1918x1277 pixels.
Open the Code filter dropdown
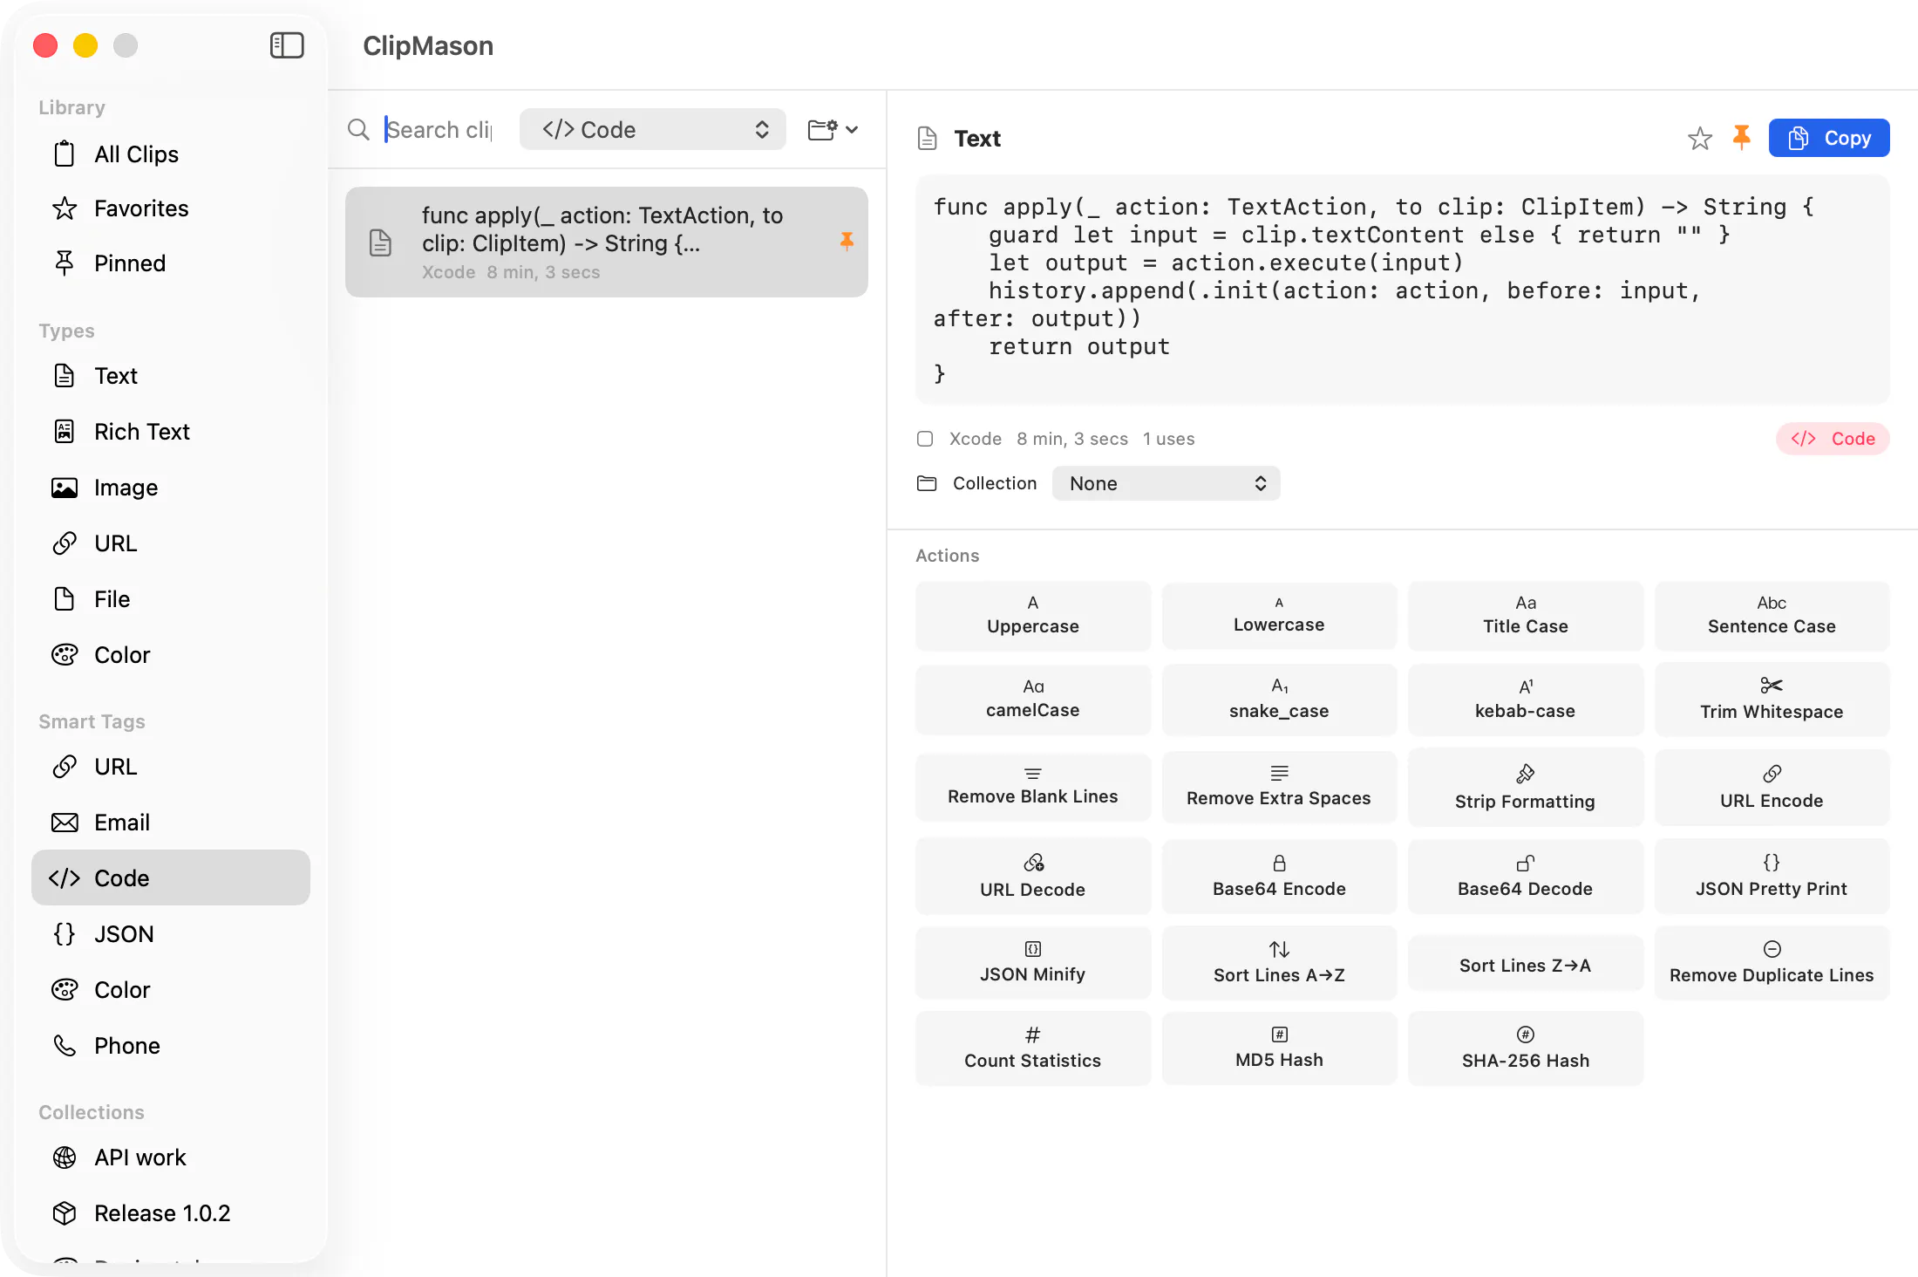653,130
